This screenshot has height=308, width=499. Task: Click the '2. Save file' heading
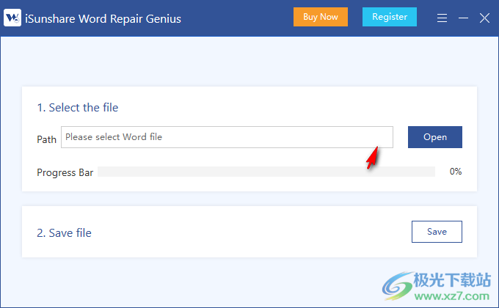point(65,233)
